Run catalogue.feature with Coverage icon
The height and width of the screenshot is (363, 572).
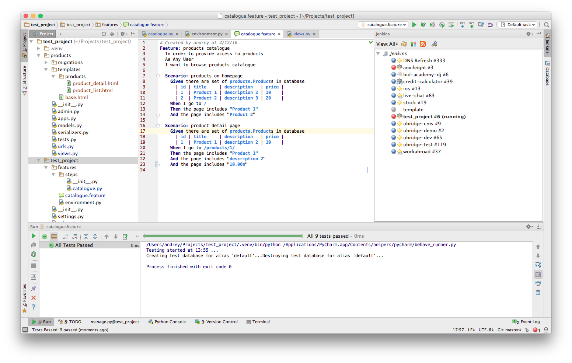[432, 25]
